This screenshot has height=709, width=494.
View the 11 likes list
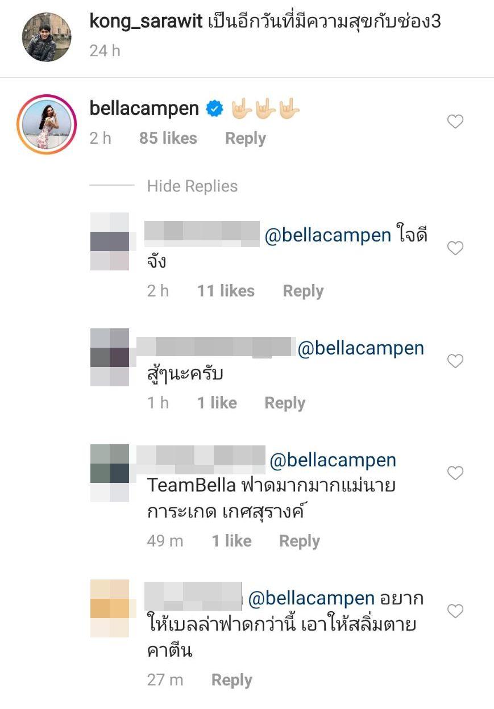pos(226,291)
